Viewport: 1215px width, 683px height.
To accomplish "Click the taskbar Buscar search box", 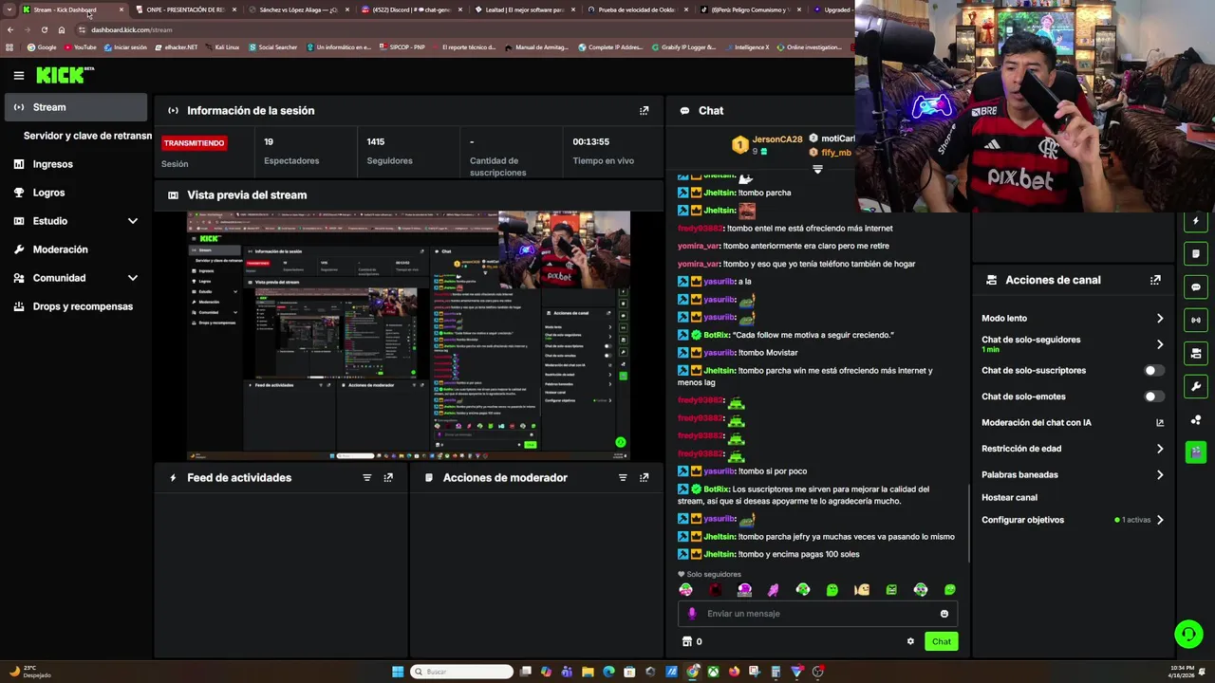I will (x=462, y=672).
